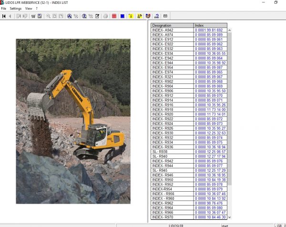This screenshot has height=227, width=286.
Task: Open index link 0 0000 11 73 14 00
Action: (210, 110)
